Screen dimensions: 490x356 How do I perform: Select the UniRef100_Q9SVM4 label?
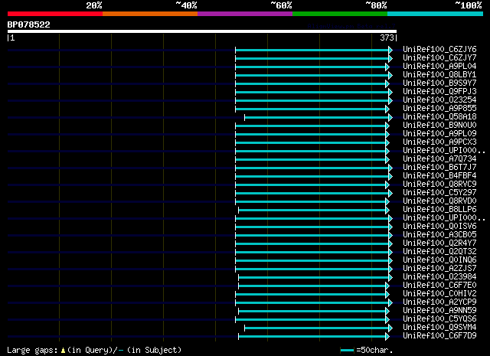pos(439,328)
